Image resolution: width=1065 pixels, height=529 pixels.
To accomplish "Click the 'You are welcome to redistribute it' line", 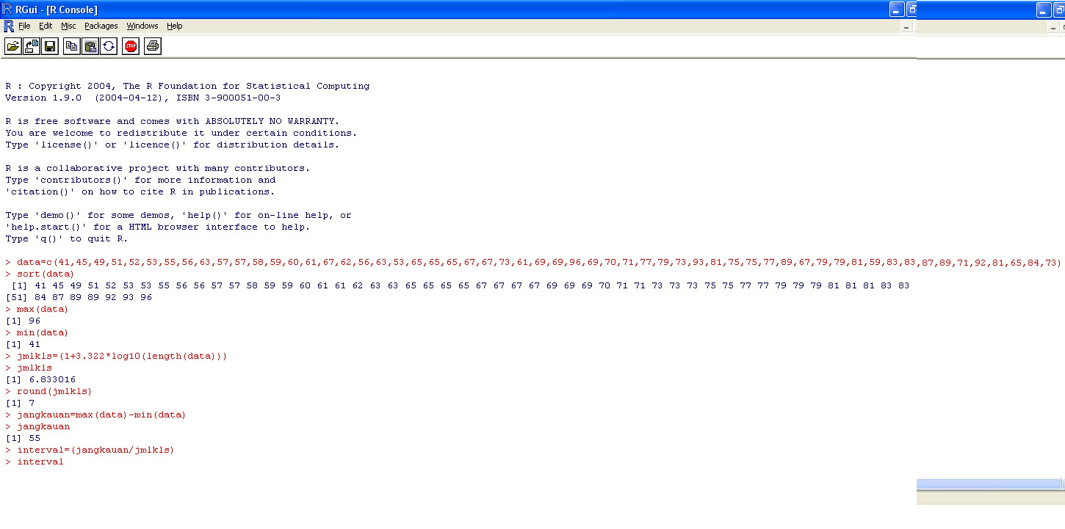I will 181,133.
